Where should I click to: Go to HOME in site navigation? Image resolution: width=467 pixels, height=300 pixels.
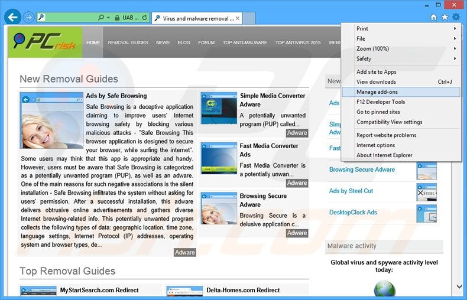pyautogui.click(x=93, y=43)
